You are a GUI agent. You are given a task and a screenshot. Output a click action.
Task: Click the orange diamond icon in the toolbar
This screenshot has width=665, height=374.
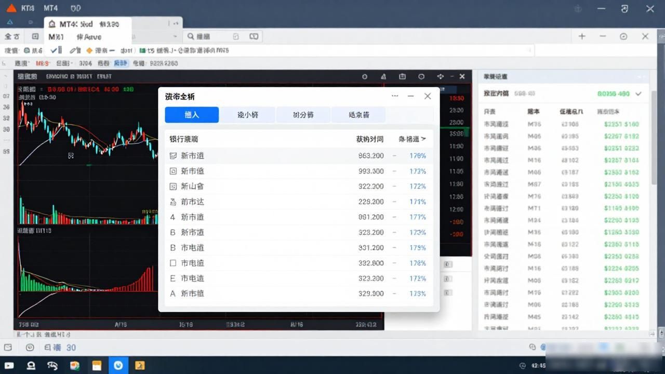point(89,50)
